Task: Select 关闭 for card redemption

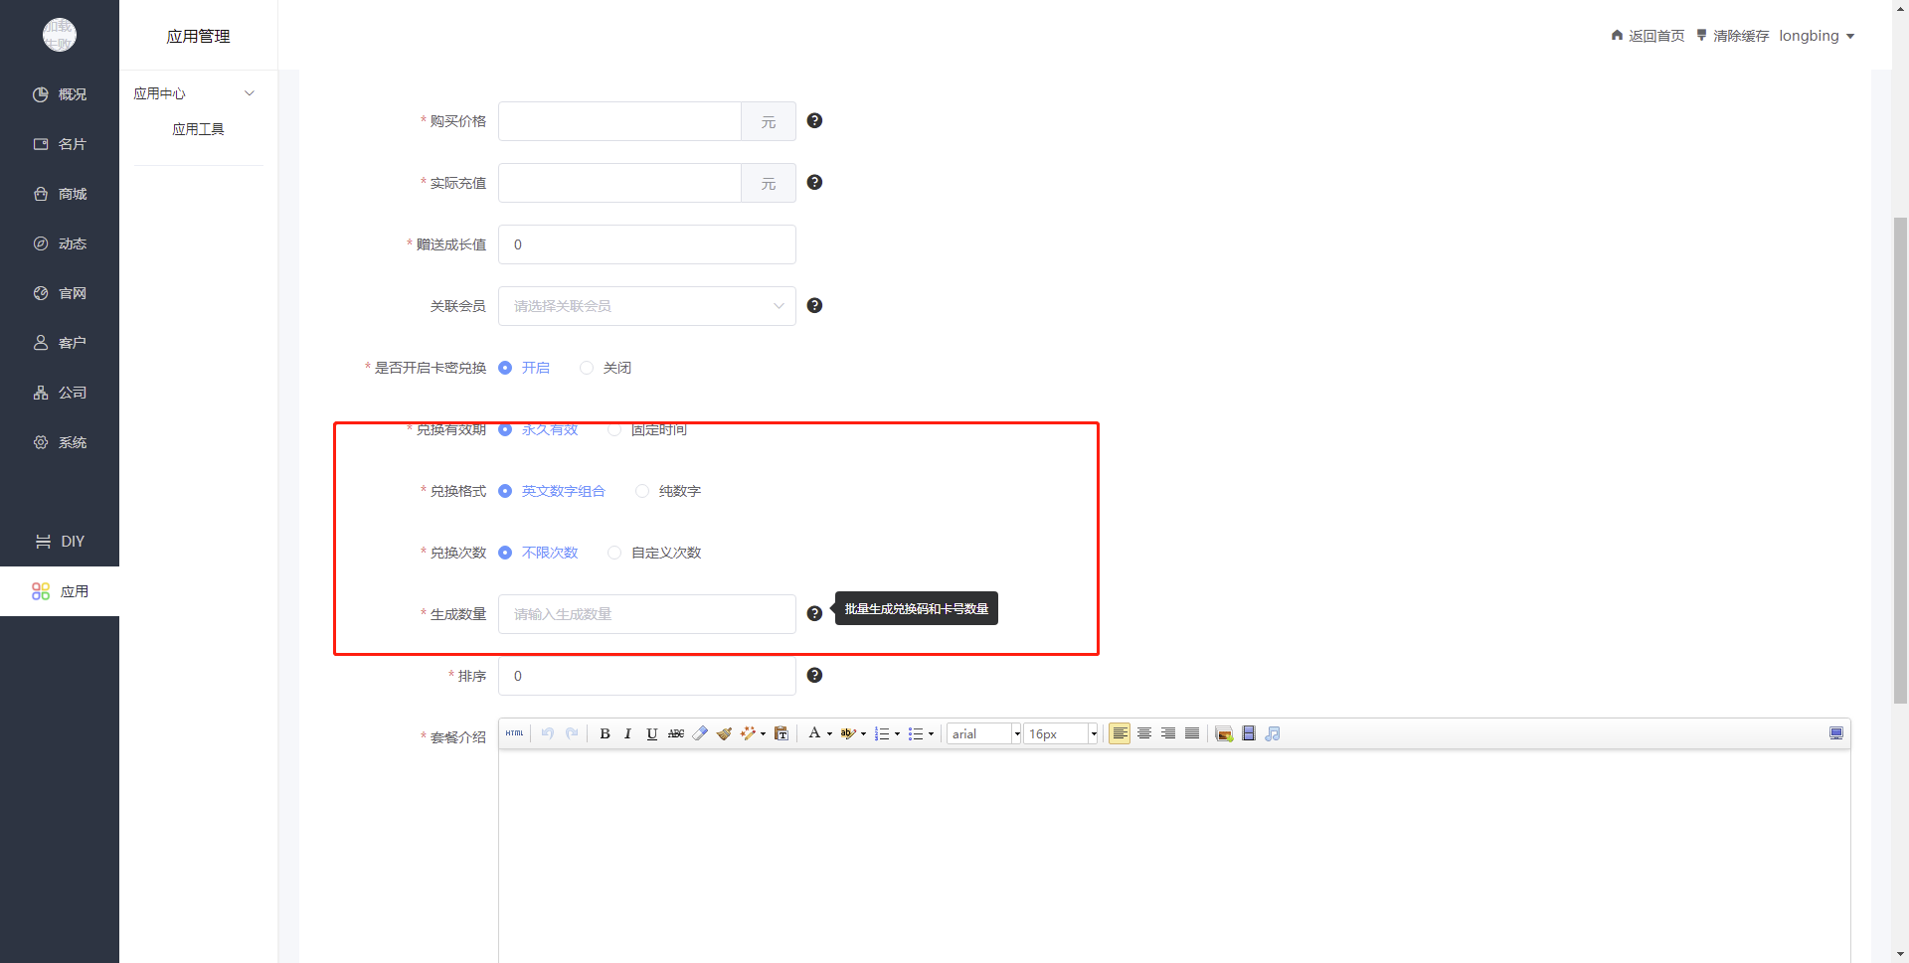Action: (x=606, y=368)
